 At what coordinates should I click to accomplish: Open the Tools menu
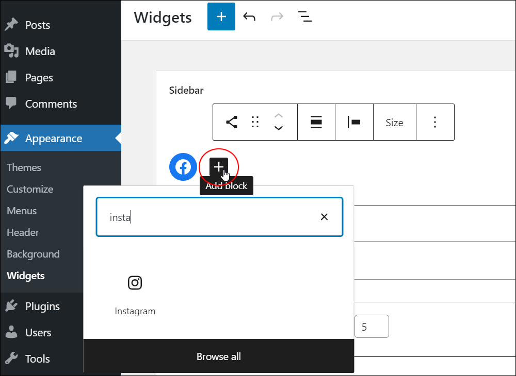pyautogui.click(x=38, y=358)
